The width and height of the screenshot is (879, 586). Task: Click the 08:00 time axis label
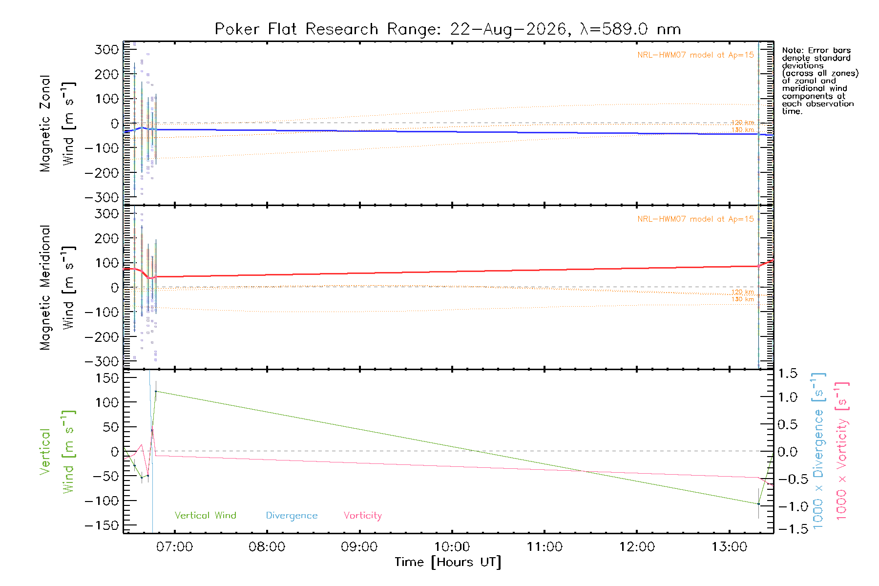[x=267, y=546]
